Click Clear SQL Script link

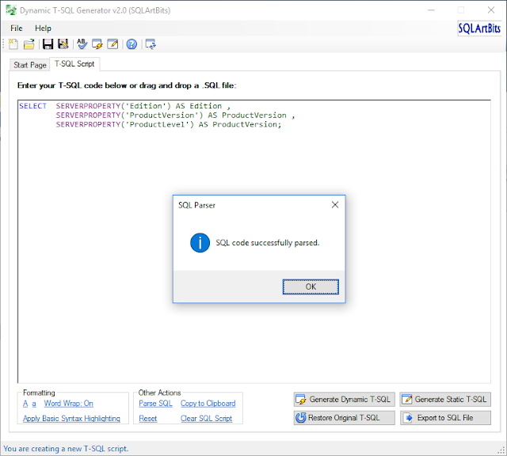coord(206,419)
